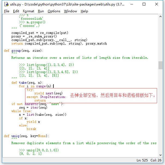Minimize the utils.py window
165x165 pixels.
[131, 4]
